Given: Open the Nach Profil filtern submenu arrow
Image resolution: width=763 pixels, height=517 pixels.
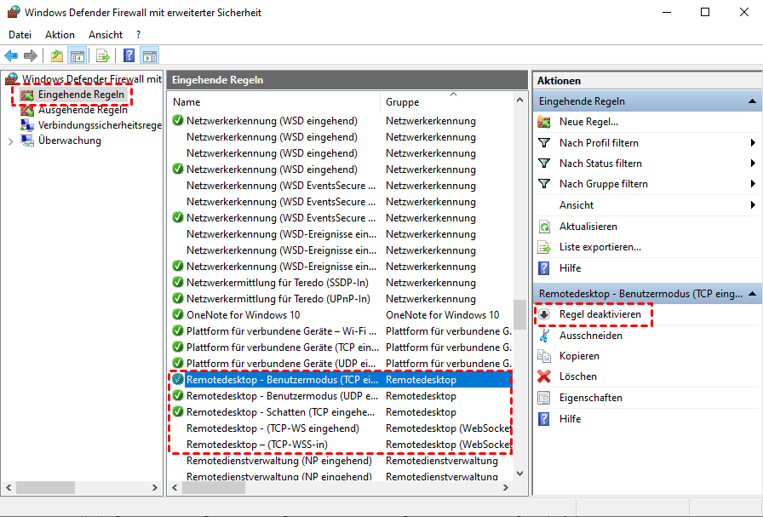Looking at the screenshot, I should (x=753, y=143).
